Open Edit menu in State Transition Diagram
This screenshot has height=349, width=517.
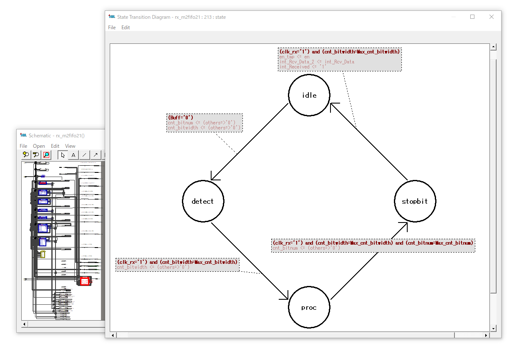(x=126, y=28)
